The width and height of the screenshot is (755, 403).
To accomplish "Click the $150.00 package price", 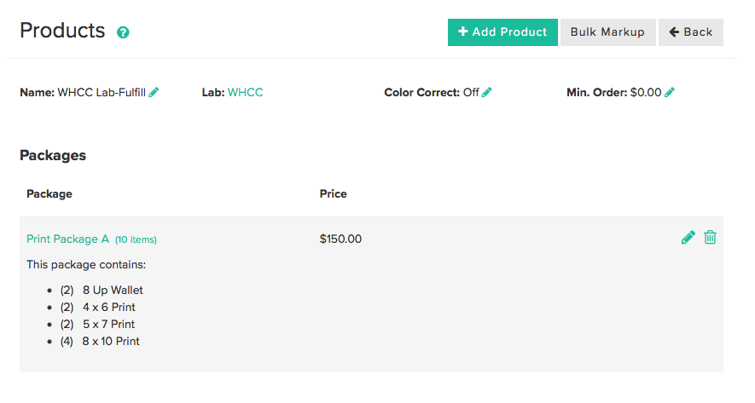I will coord(340,239).
